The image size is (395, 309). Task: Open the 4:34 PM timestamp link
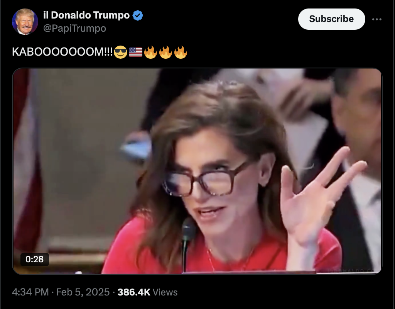pyautogui.click(x=30, y=292)
